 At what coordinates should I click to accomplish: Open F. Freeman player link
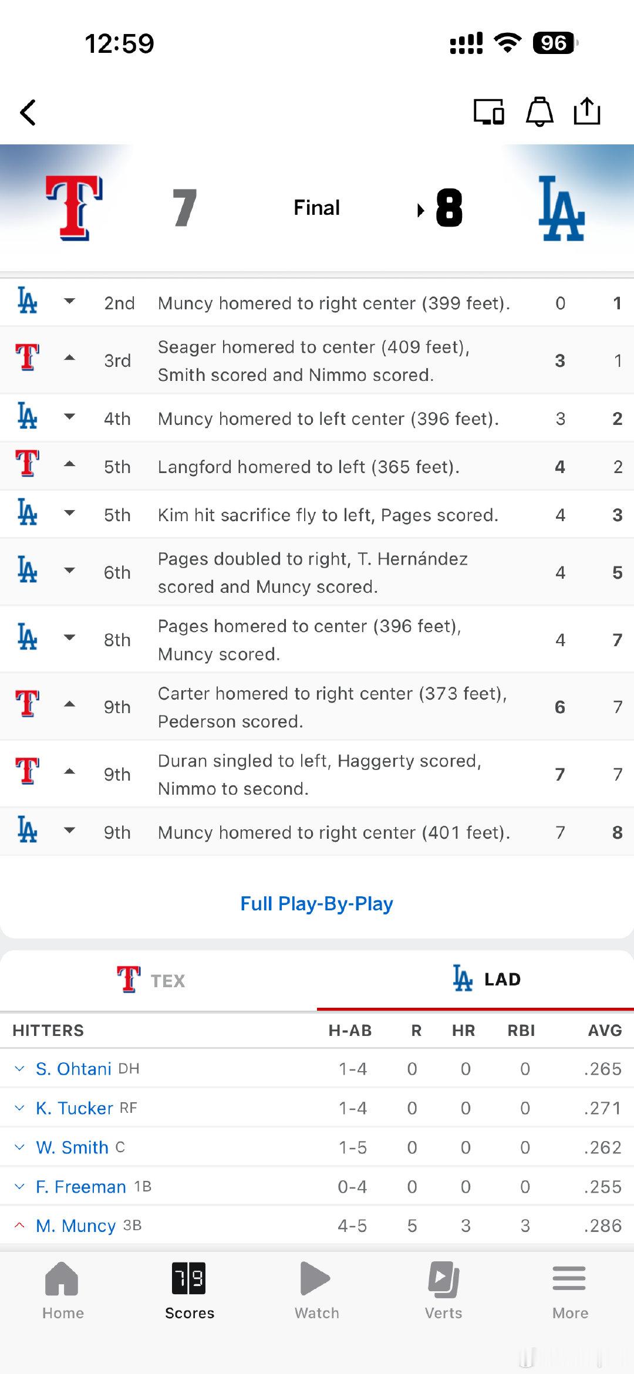(x=81, y=1187)
